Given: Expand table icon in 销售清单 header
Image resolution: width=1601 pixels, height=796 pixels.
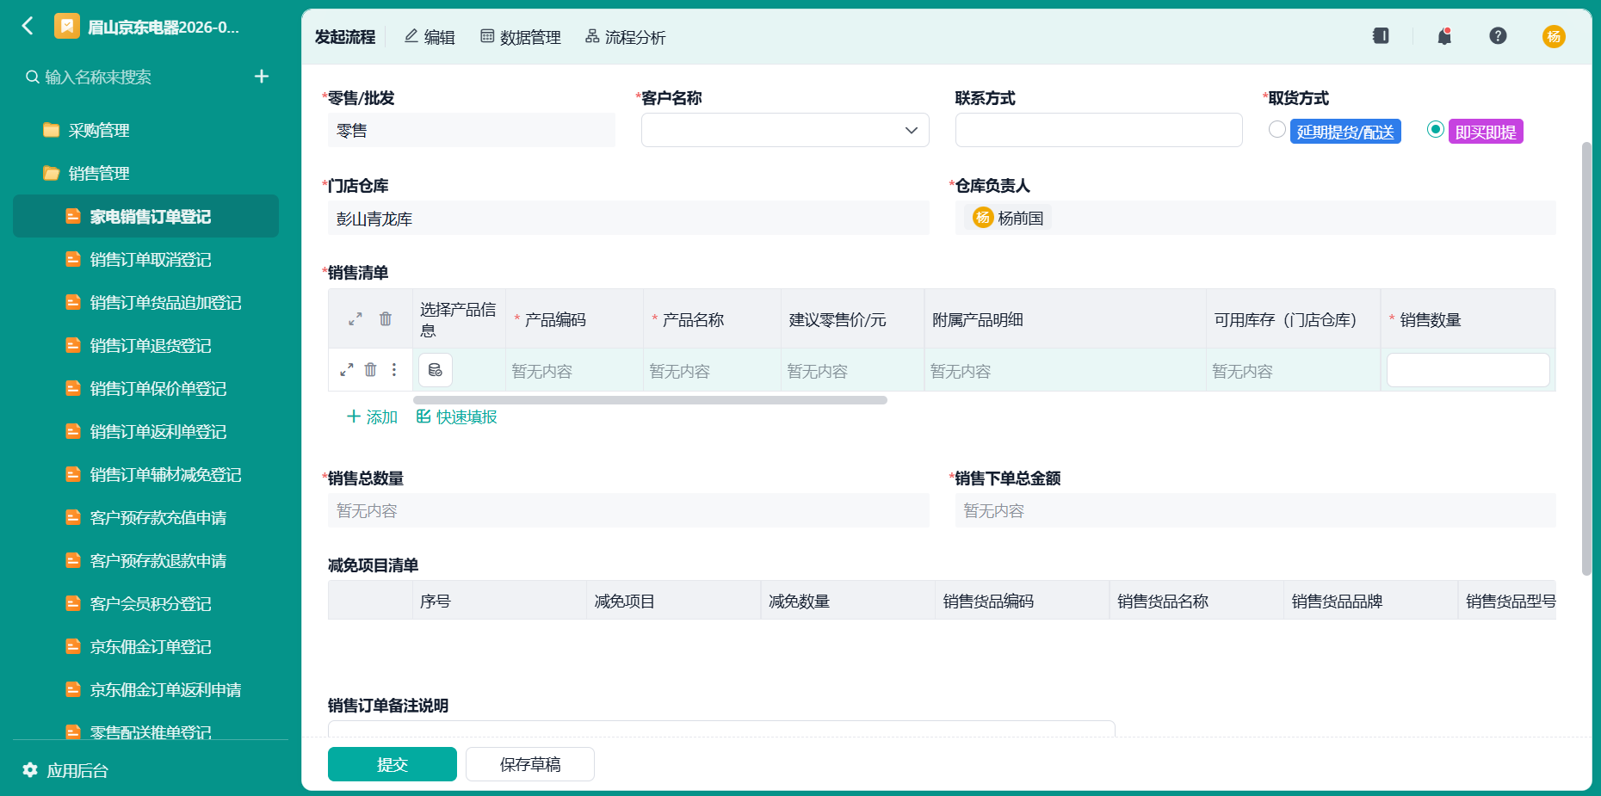Looking at the screenshot, I should click(x=355, y=319).
